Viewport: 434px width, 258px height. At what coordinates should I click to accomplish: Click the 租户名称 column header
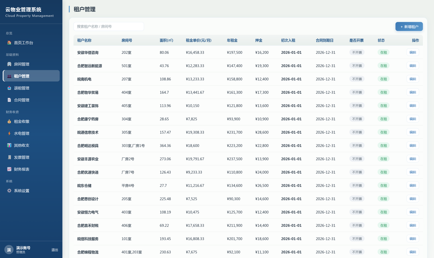pyautogui.click(x=84, y=40)
